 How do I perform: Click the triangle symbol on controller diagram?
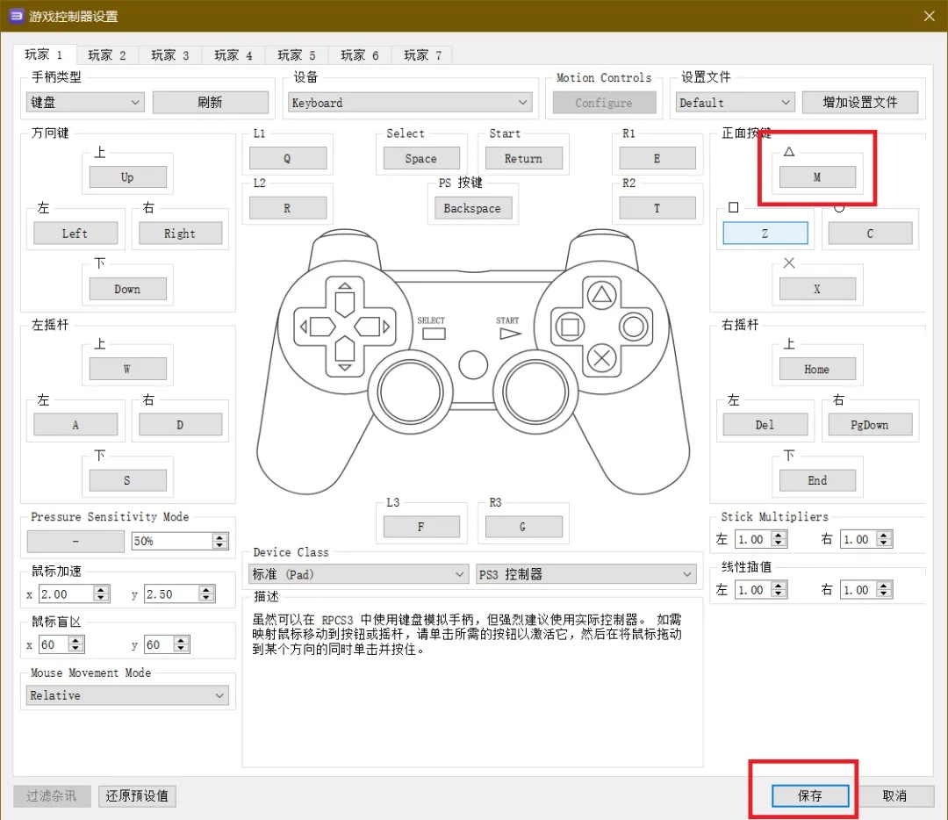601,295
